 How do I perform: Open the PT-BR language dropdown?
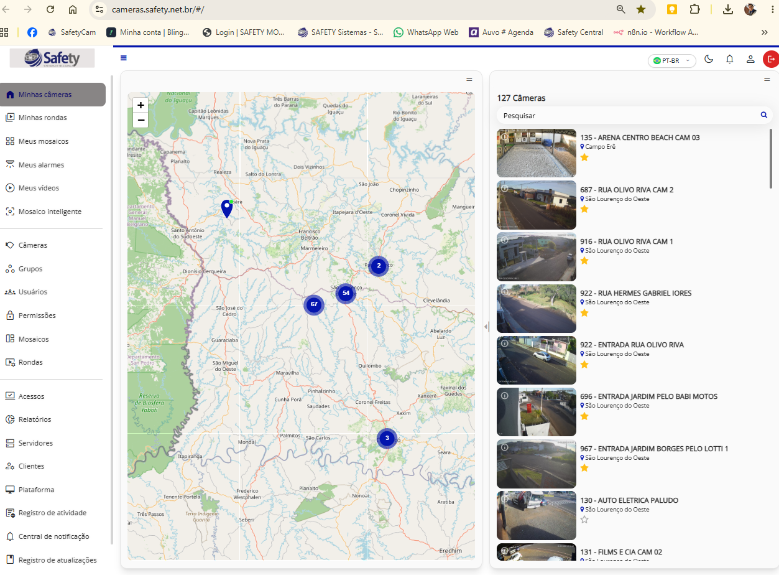[671, 60]
